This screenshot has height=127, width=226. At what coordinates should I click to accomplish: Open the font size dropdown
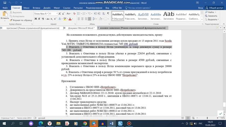tap(57, 14)
